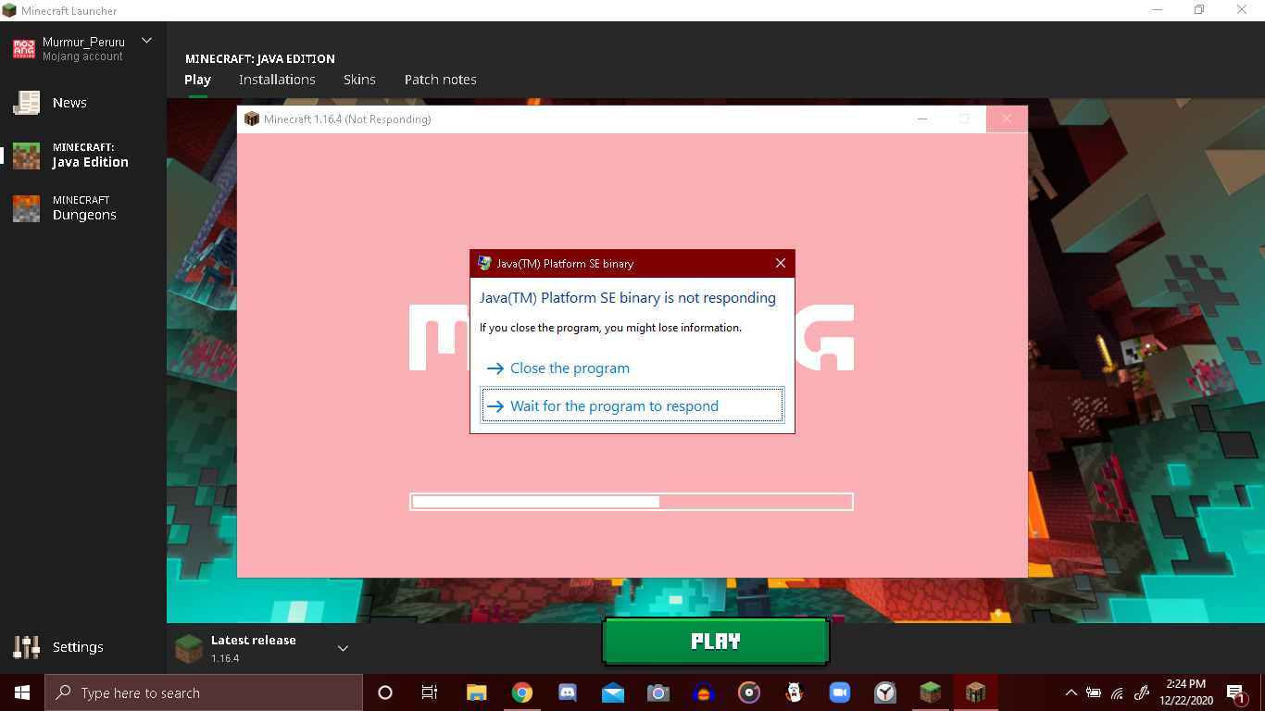The height and width of the screenshot is (711, 1265).
Task: Click the taskbar clock showing 2:24 PM
Action: tap(1185, 692)
